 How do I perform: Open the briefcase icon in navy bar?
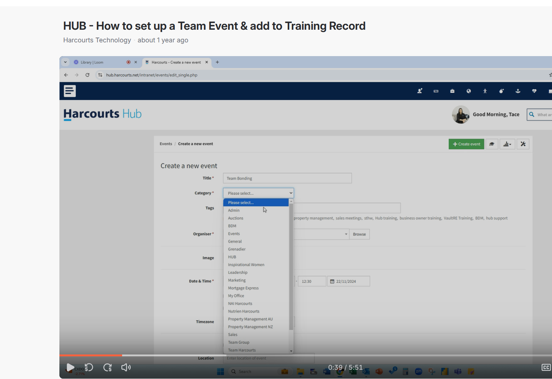click(452, 91)
